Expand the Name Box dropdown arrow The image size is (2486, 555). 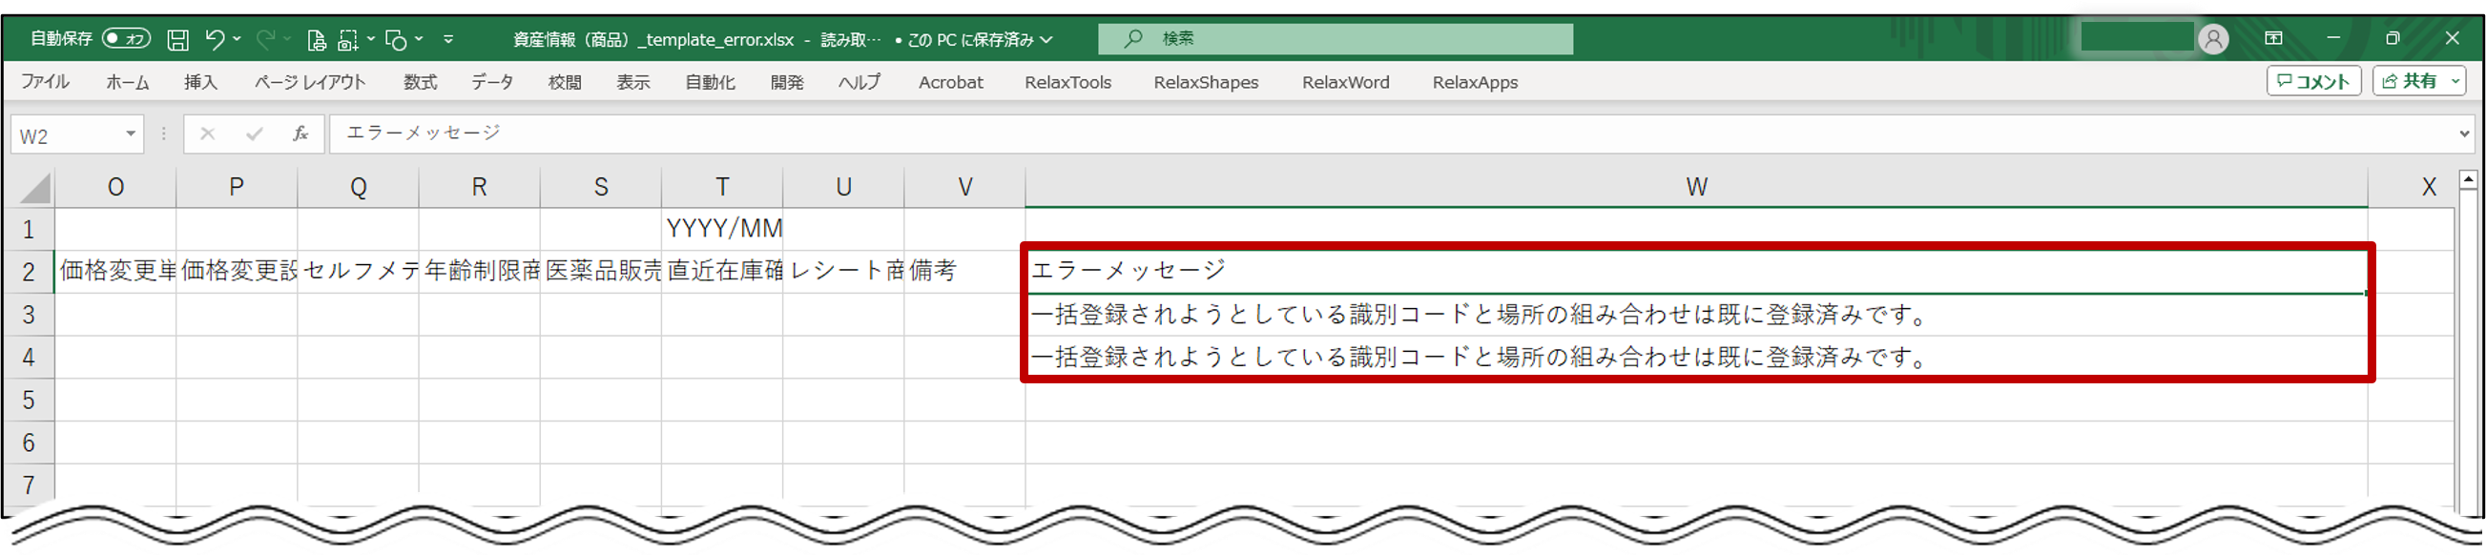coord(131,134)
